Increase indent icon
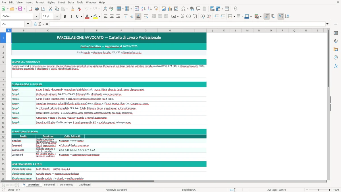Image resolution: width=341 pixels, height=192 pixels. [217, 16]
